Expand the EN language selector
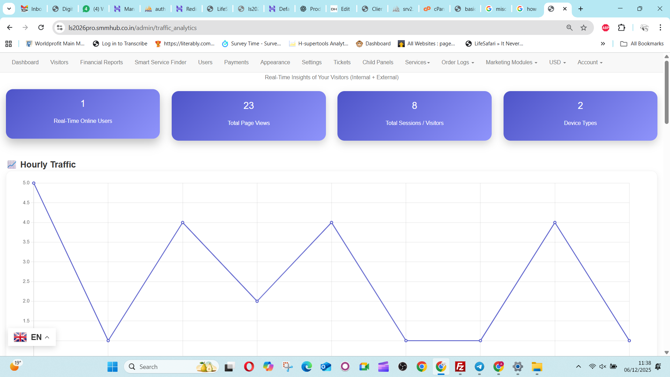 tap(32, 337)
